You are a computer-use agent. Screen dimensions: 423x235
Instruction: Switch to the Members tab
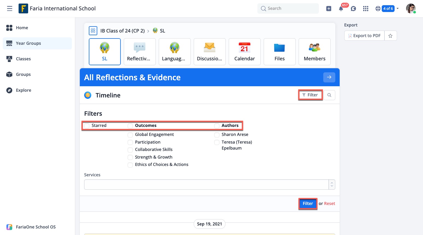[x=315, y=52]
